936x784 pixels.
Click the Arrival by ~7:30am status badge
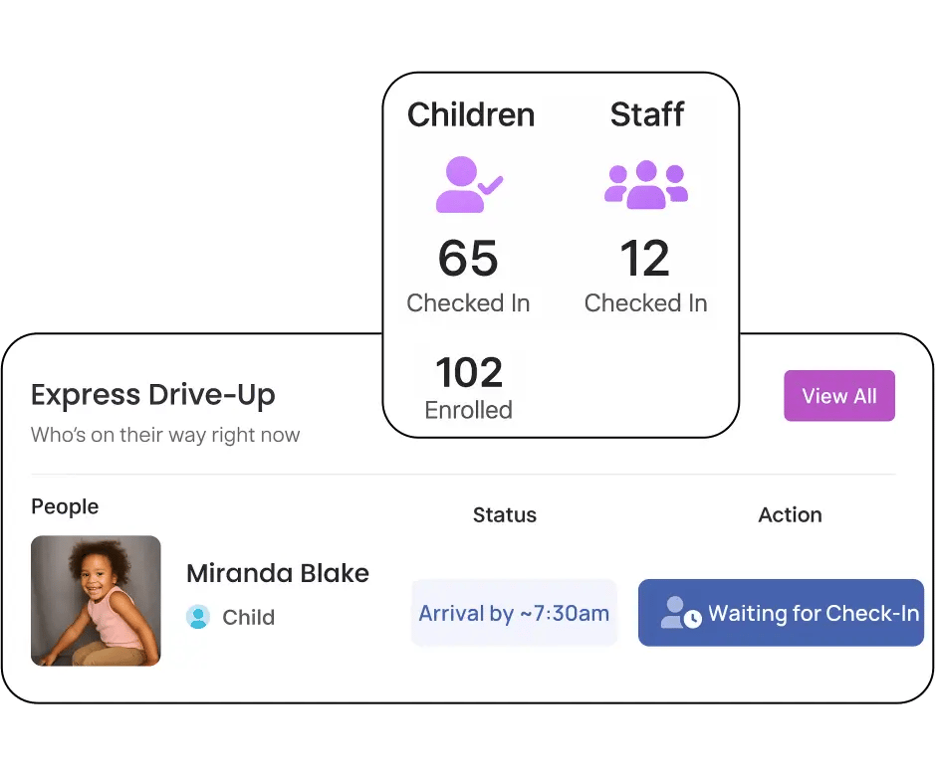pos(514,613)
